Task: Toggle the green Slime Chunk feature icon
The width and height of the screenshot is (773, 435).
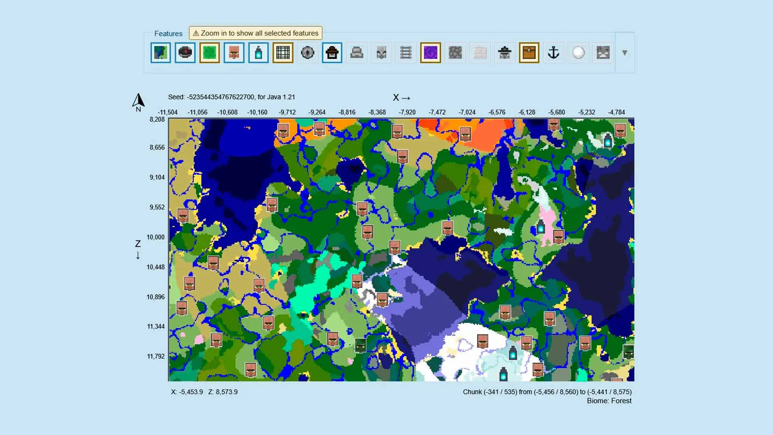Action: (210, 53)
